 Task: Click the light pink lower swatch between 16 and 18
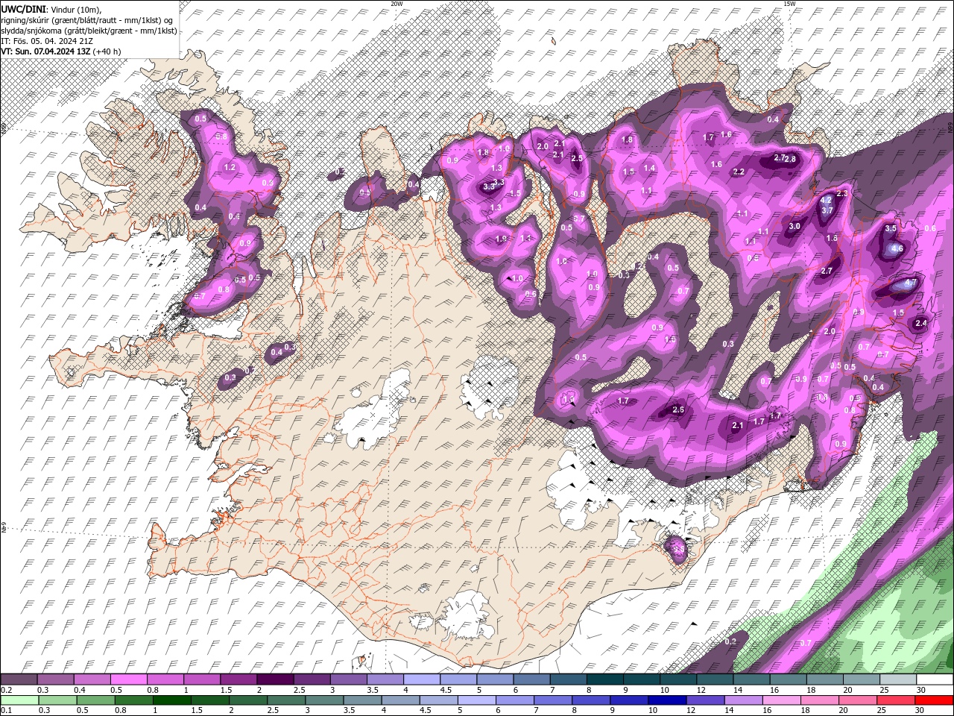(x=781, y=701)
